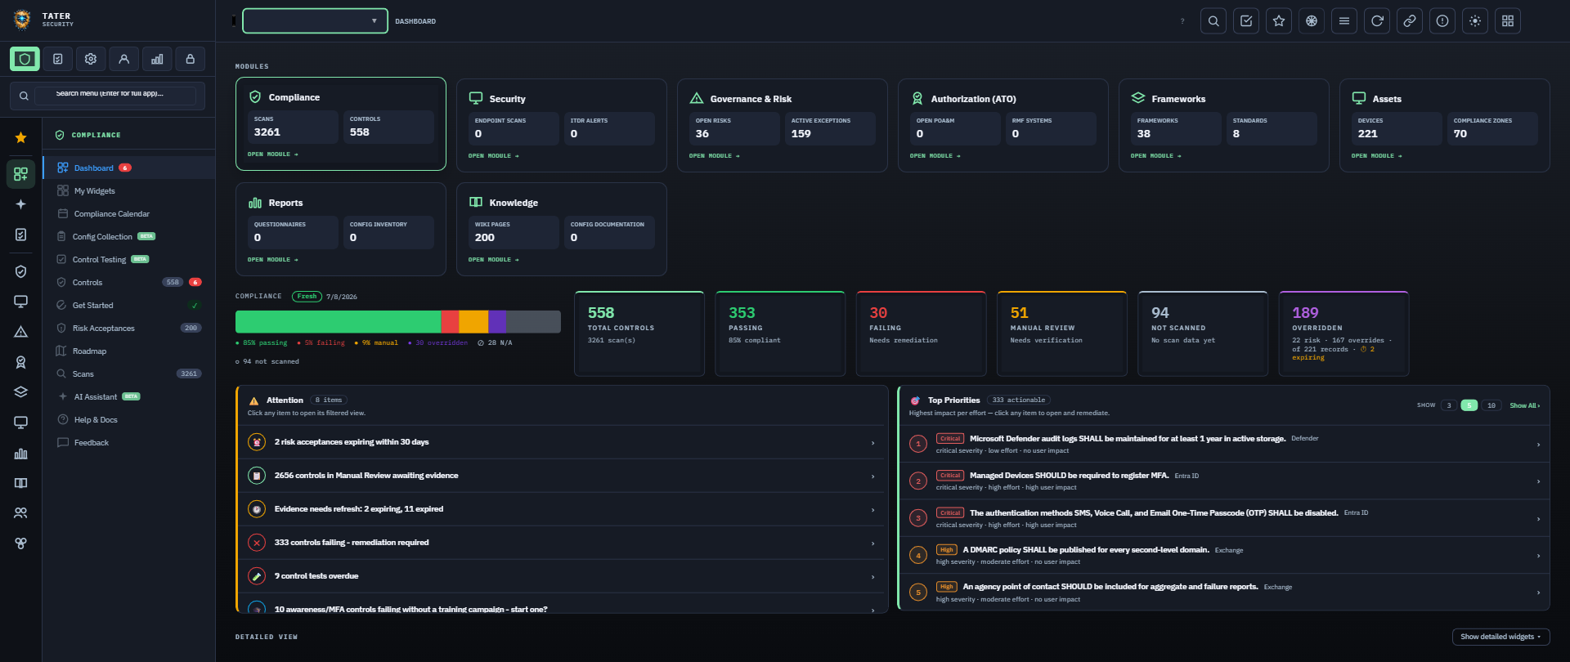Image resolution: width=1570 pixels, height=662 pixels.
Task: Click the checkbox task icon in the top bar
Action: 1246,21
